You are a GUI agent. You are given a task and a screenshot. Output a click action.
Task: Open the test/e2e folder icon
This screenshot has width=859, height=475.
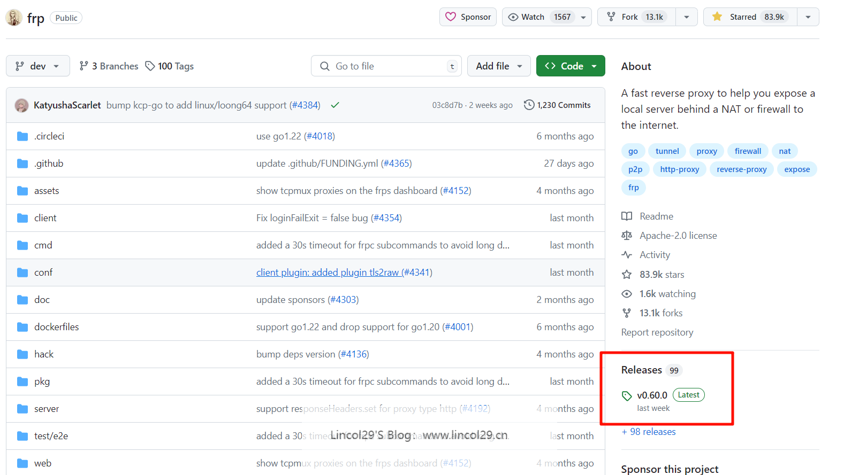tap(22, 436)
